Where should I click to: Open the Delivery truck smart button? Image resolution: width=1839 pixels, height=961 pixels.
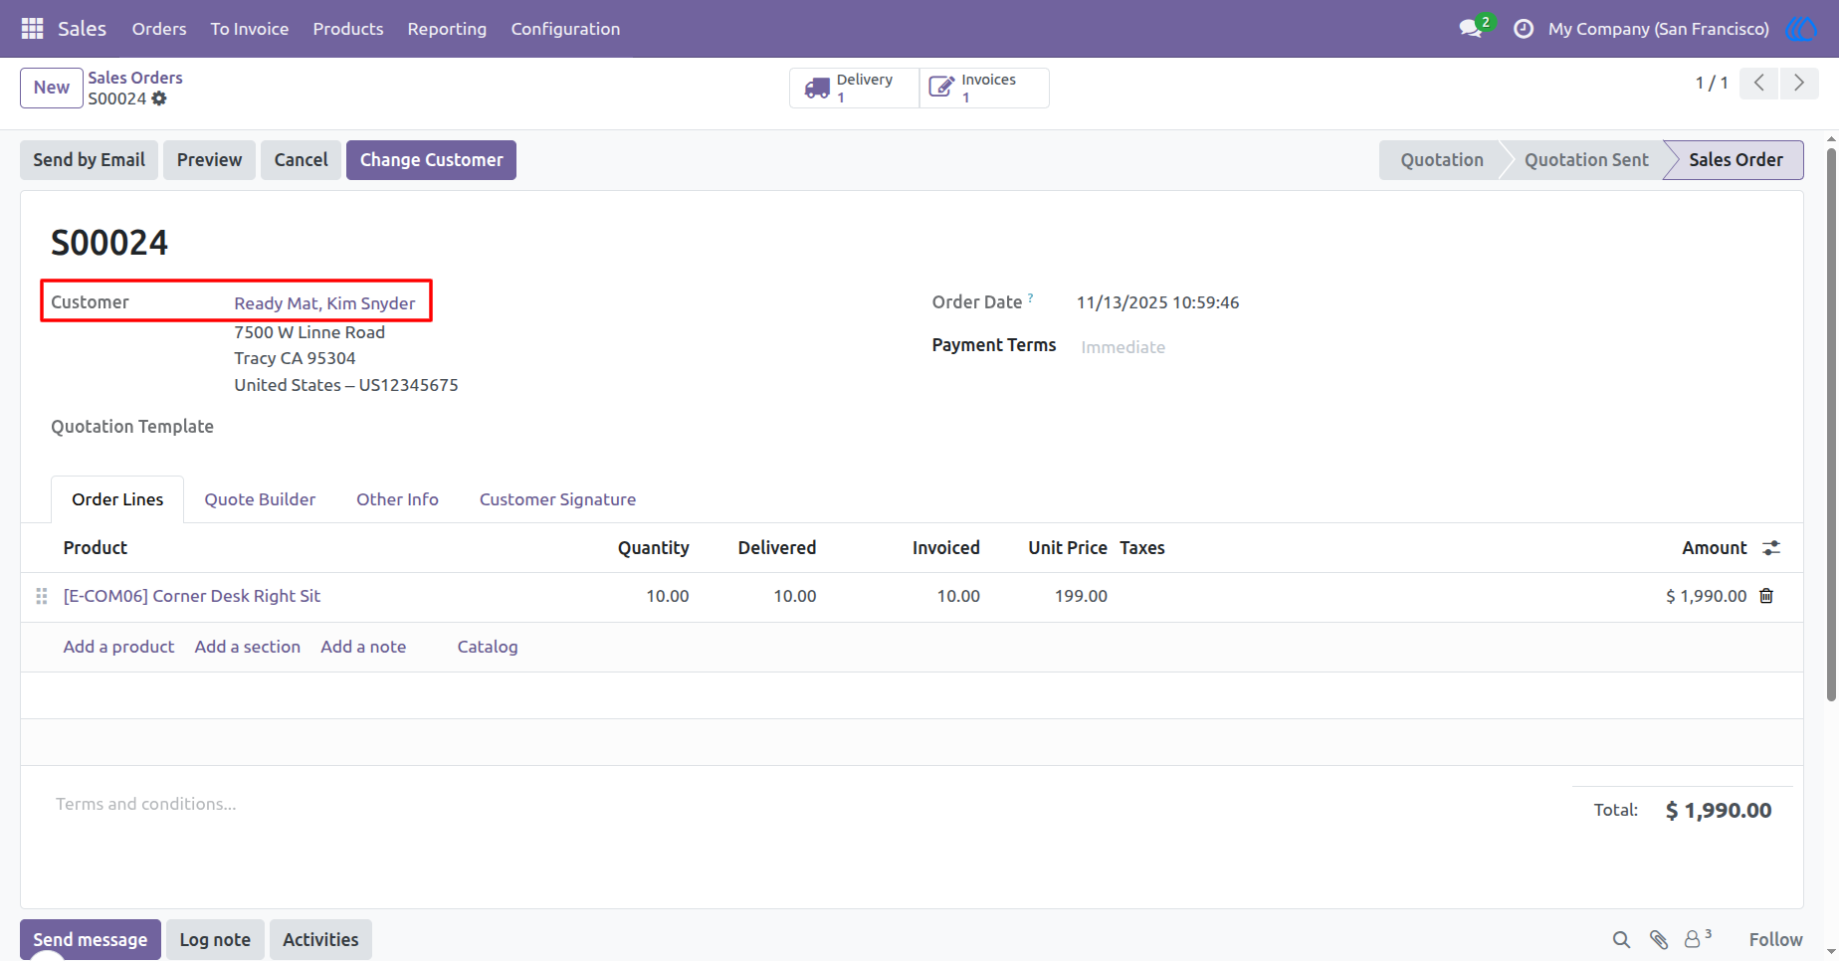point(854,88)
